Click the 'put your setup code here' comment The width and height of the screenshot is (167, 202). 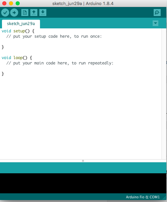pyautogui.click(x=54, y=36)
